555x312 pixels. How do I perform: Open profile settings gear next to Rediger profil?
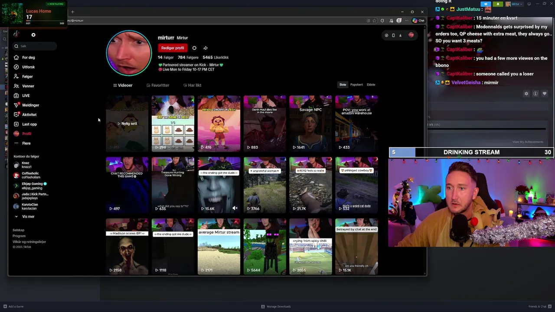click(194, 48)
